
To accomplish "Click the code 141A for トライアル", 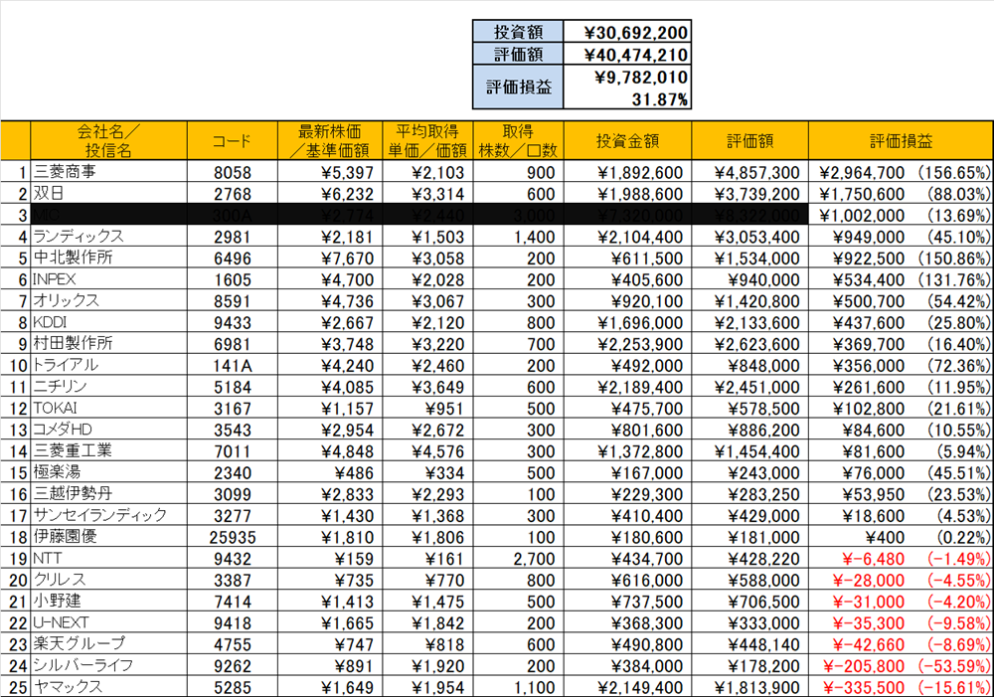I will pos(232,365).
